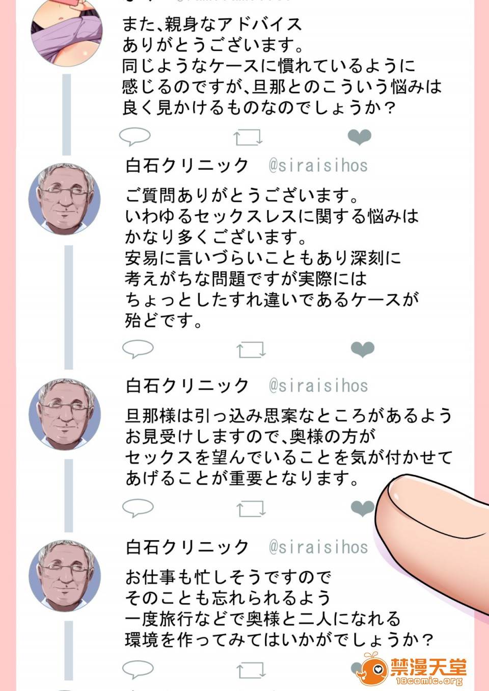
Task: Retweet the tweet about 一度旅行
Action: (x=251, y=670)
